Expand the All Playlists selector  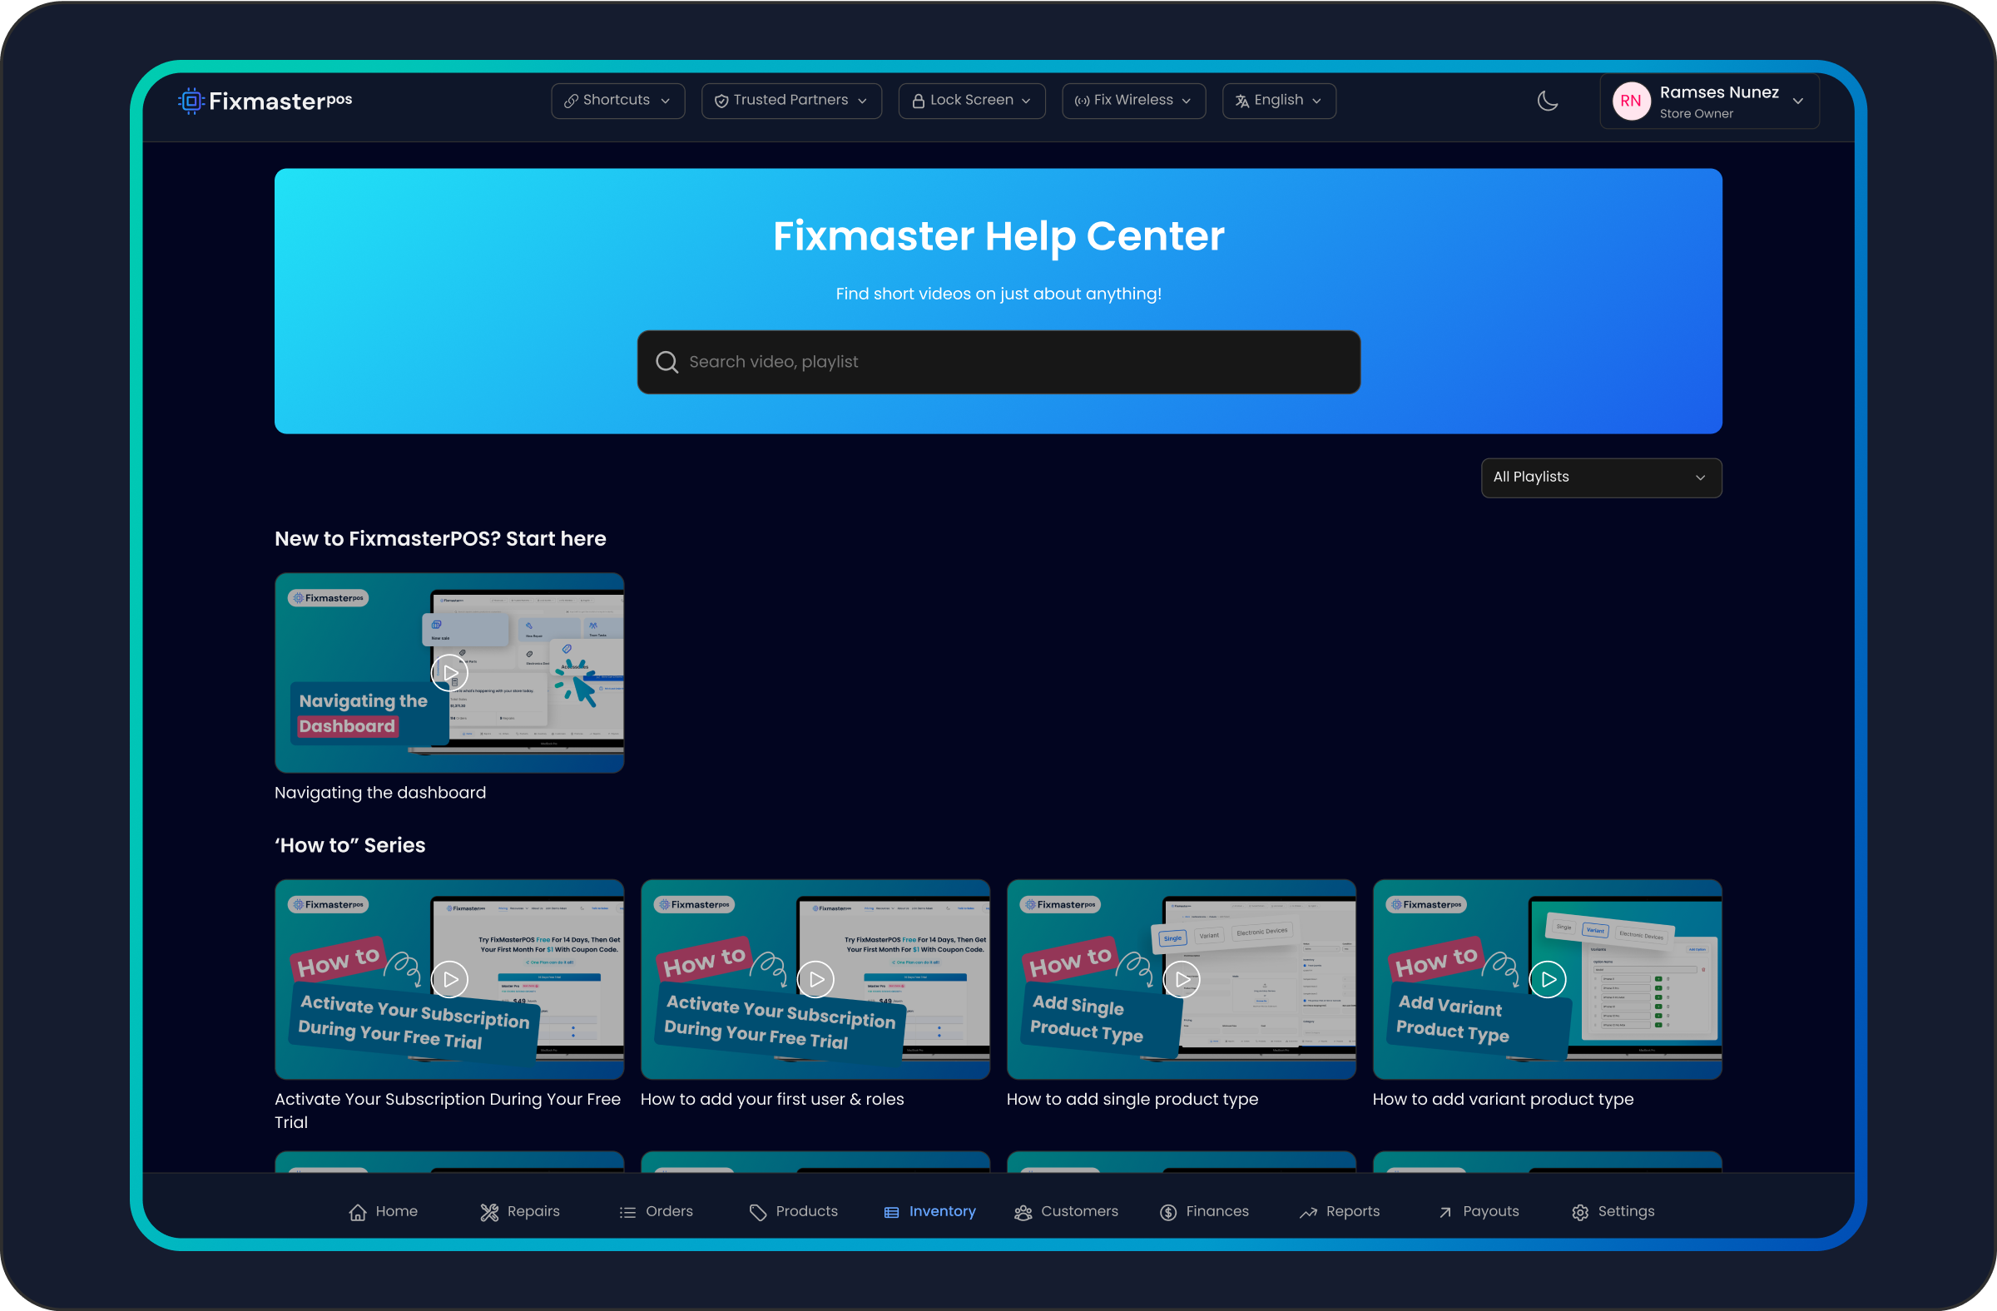pos(1600,477)
